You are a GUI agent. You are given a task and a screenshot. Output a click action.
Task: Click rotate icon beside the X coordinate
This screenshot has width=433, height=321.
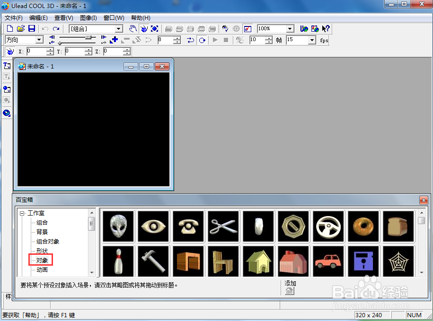pyautogui.click(x=10, y=51)
